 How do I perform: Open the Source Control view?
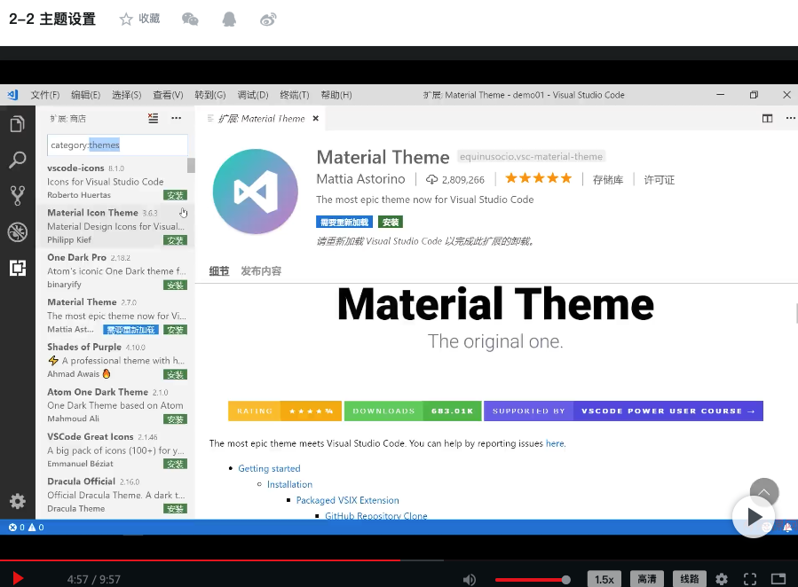click(x=17, y=196)
